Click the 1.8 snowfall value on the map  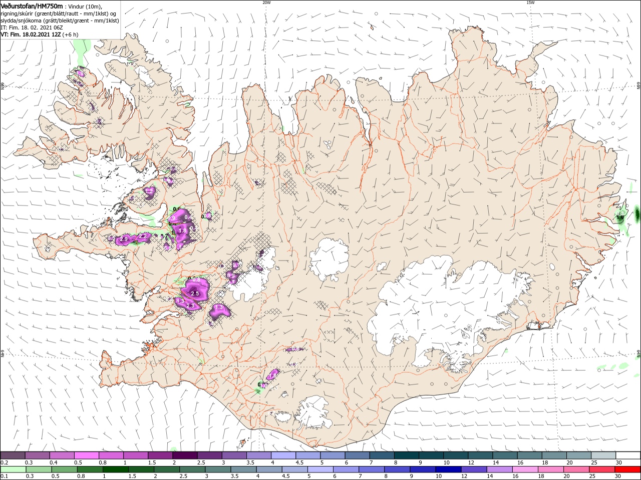tap(182, 230)
